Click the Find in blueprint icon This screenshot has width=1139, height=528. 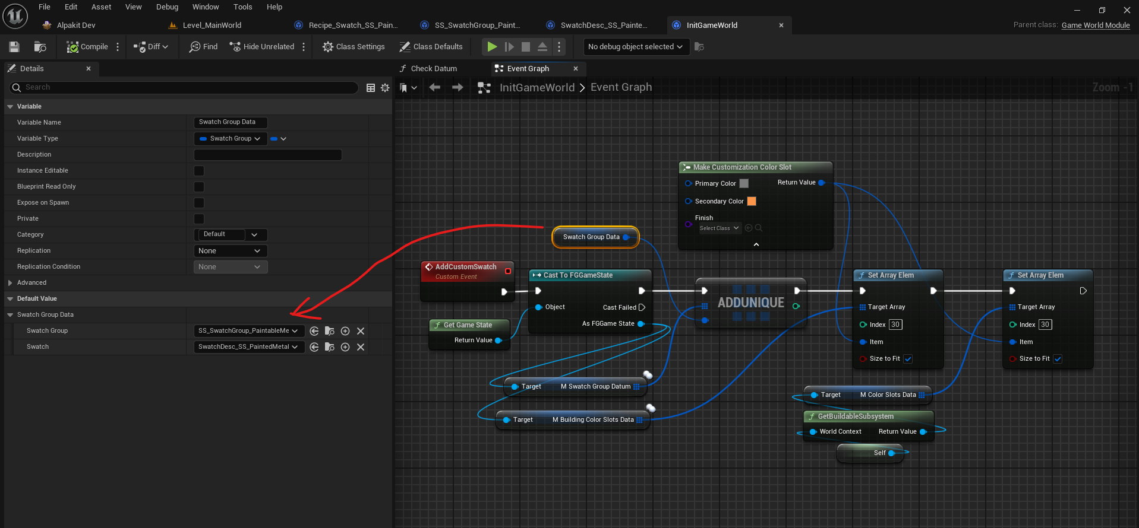203,47
